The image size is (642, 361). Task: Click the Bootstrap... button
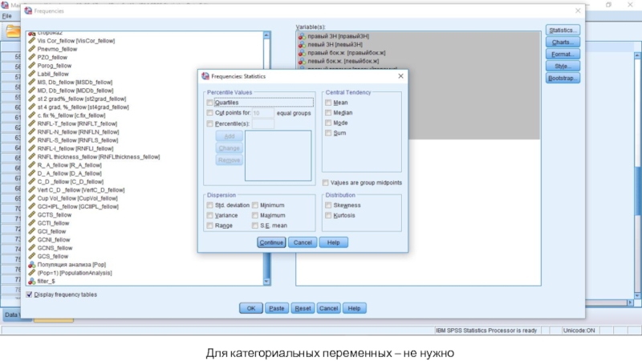[563, 78]
